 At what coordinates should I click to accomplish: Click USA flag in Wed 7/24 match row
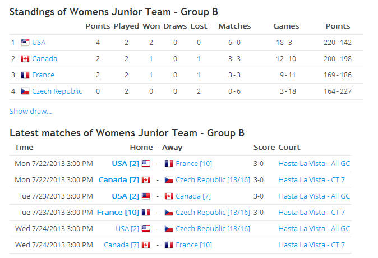tap(146, 229)
